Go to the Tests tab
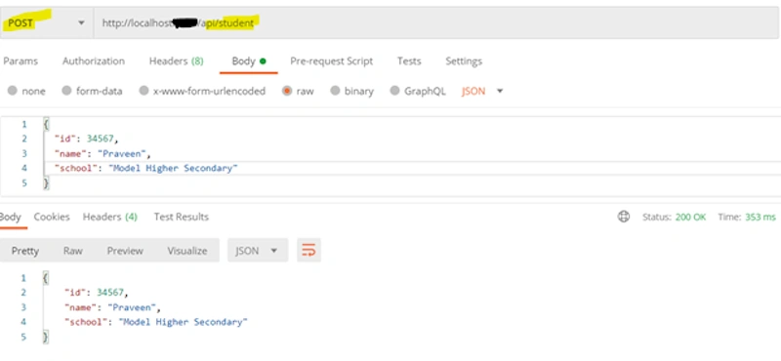 click(x=409, y=61)
